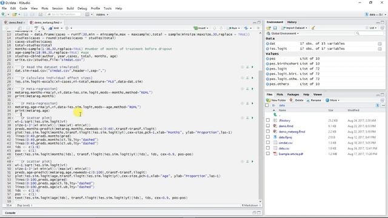Screen dimensions: 388x218
Task: Open the Tools menu
Action: point(107,8)
